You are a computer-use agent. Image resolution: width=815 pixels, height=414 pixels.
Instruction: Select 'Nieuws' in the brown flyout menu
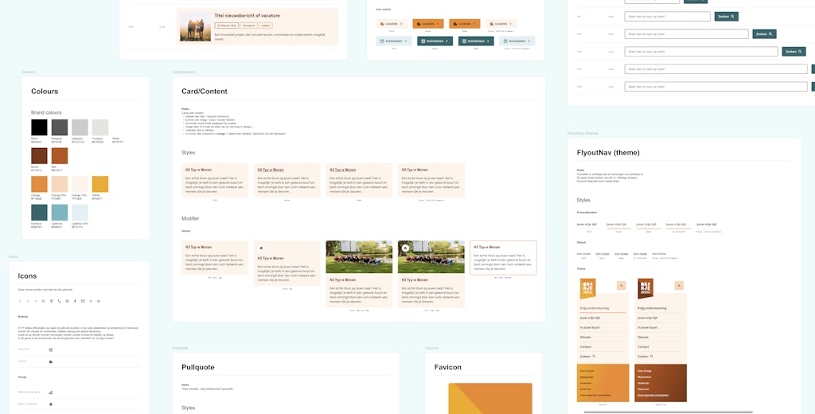(643, 337)
